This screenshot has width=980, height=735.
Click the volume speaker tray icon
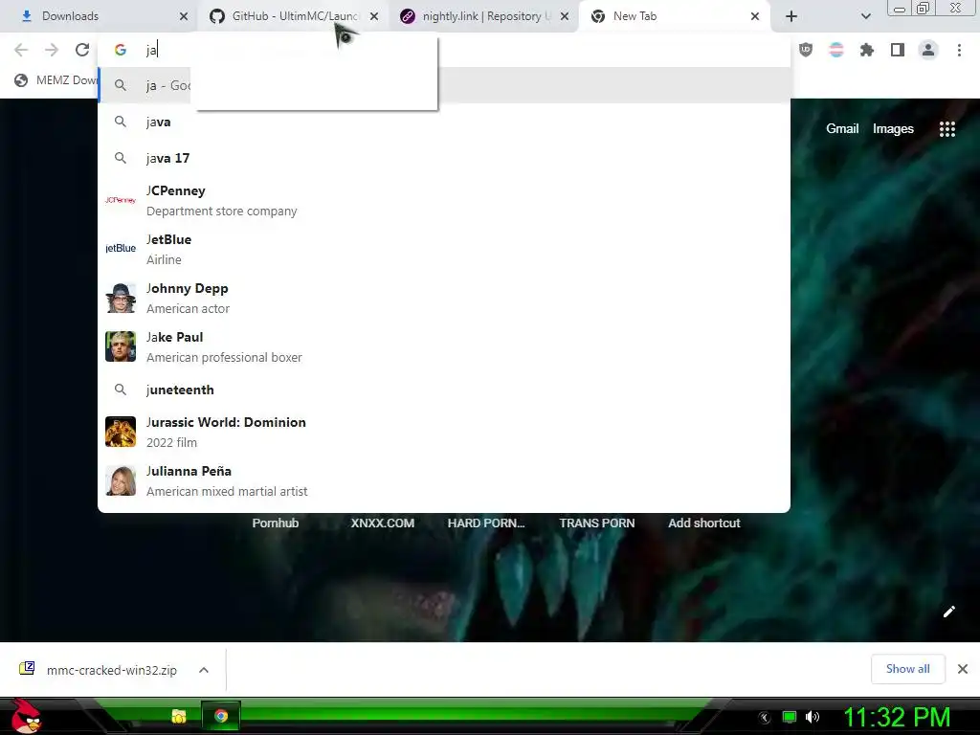click(813, 717)
